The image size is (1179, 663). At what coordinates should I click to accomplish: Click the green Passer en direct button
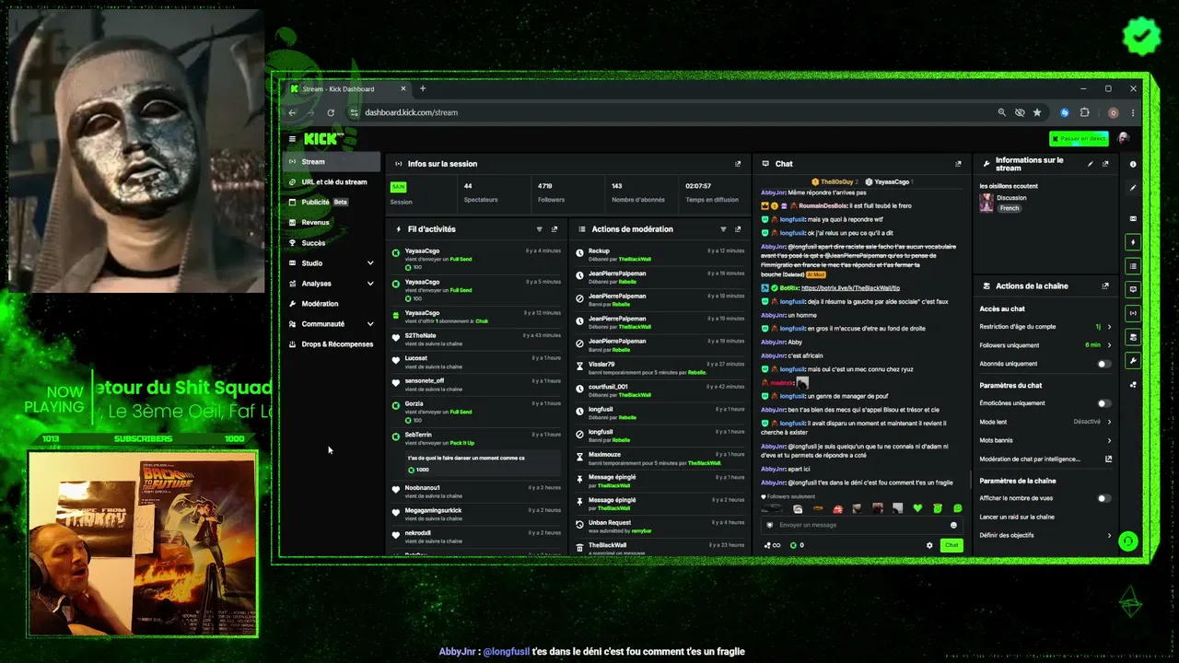1079,139
